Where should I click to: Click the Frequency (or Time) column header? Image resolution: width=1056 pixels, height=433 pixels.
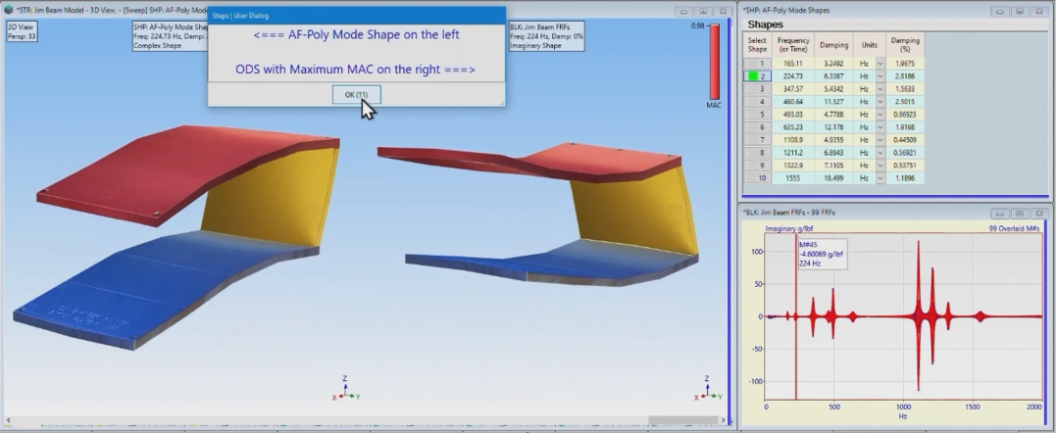[x=793, y=45]
